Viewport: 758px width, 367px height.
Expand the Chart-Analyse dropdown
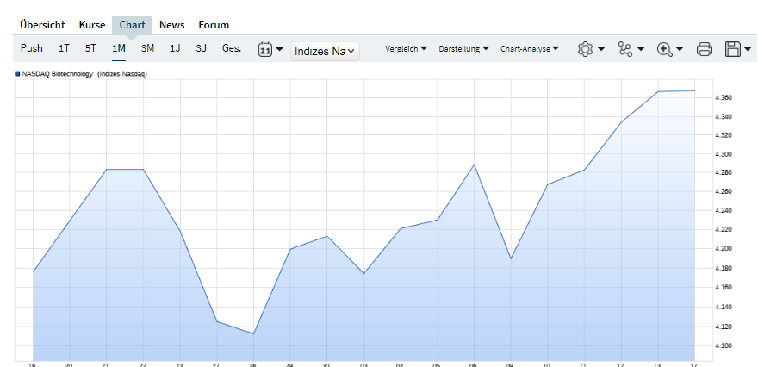click(530, 49)
